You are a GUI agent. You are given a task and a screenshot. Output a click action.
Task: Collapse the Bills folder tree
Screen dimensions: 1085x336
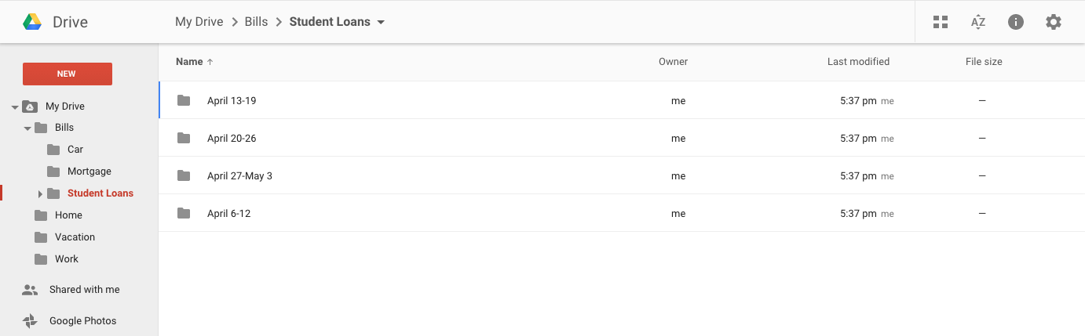point(27,128)
